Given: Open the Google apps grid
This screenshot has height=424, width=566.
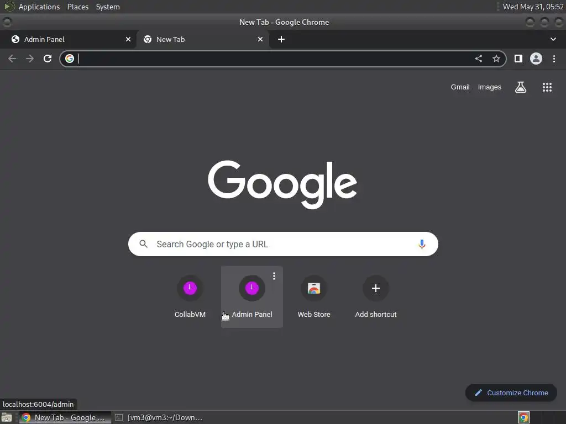Looking at the screenshot, I should tap(547, 87).
